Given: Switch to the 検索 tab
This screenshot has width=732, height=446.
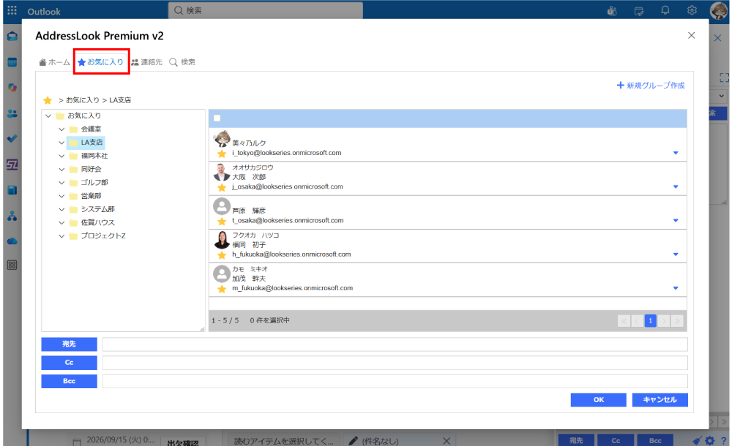Looking at the screenshot, I should (182, 62).
